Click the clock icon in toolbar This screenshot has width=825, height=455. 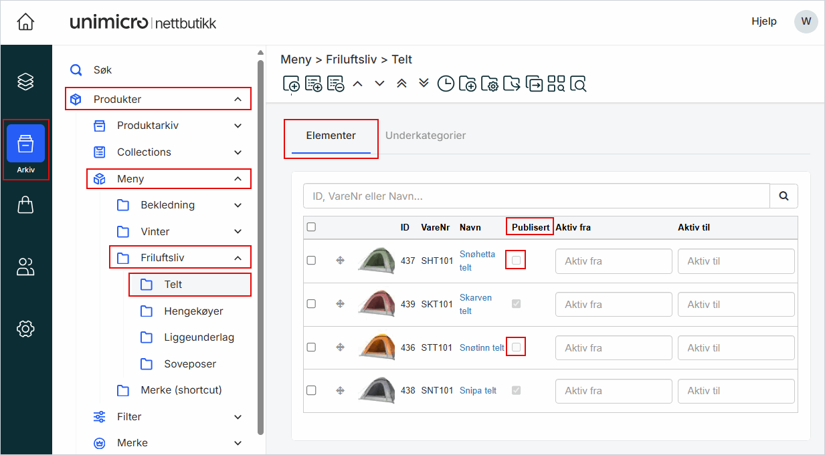446,84
